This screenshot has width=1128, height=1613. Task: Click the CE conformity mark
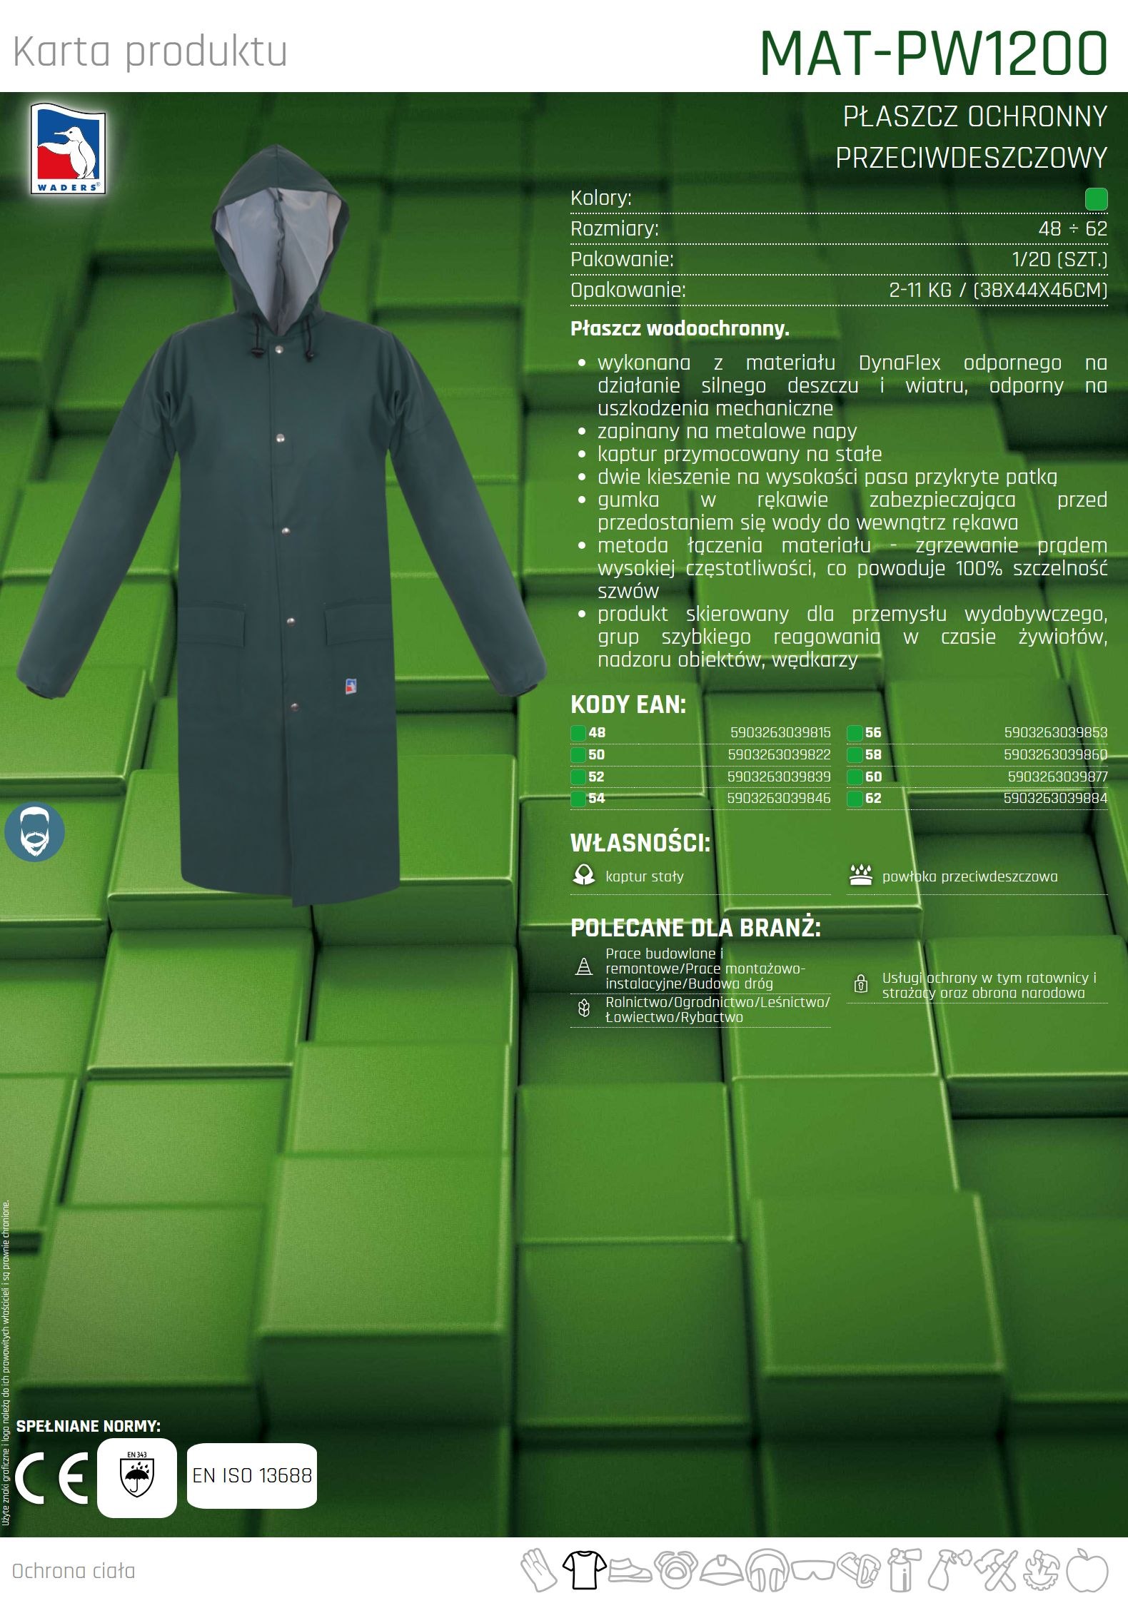[51, 1477]
